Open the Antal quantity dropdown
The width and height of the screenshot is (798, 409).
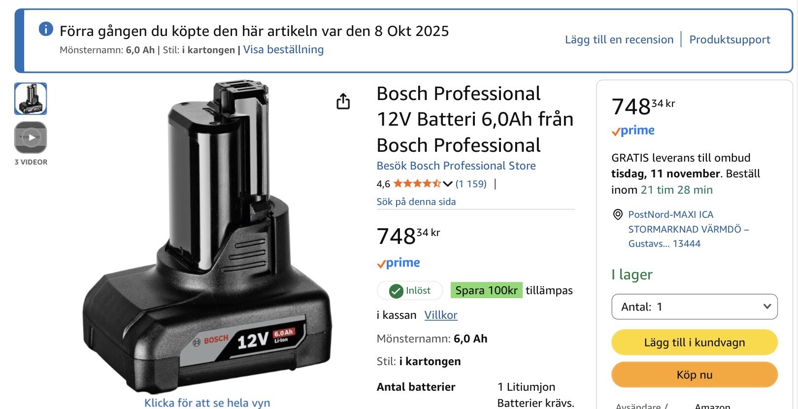coord(695,307)
